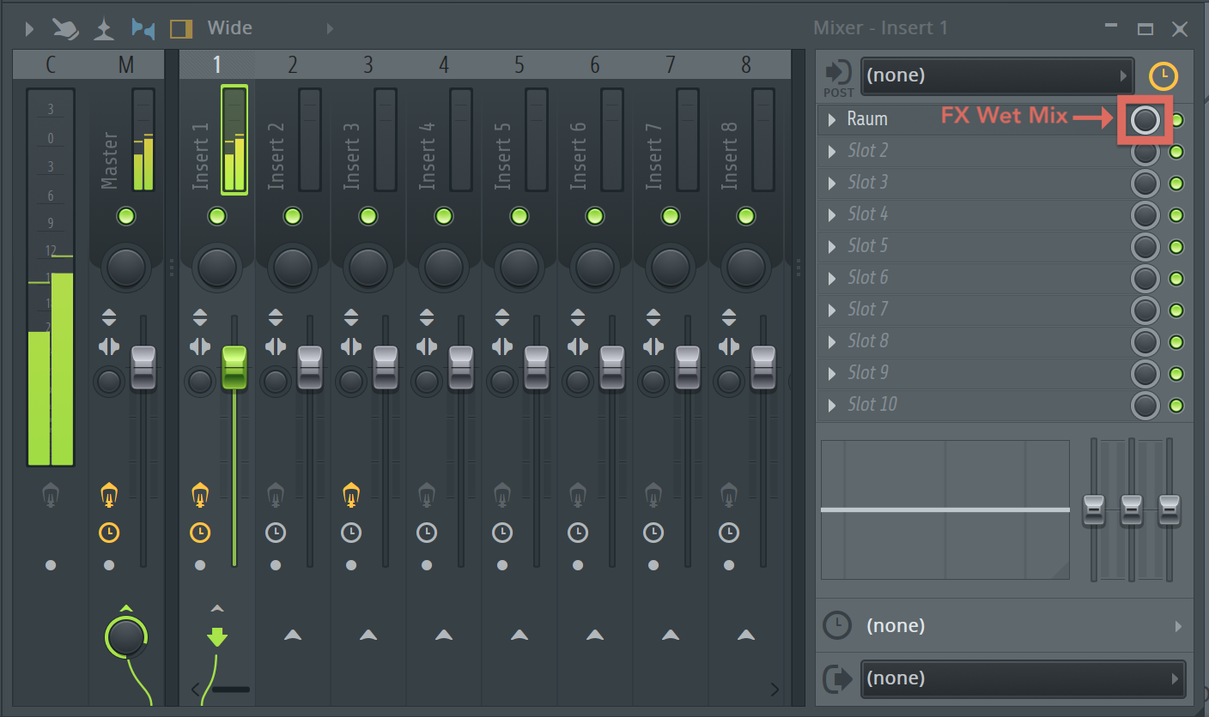Select the Insert 6 mixer track

(595, 64)
